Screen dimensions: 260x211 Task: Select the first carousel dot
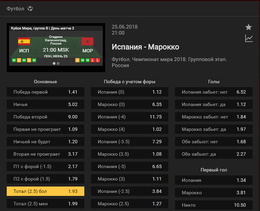point(54,63)
